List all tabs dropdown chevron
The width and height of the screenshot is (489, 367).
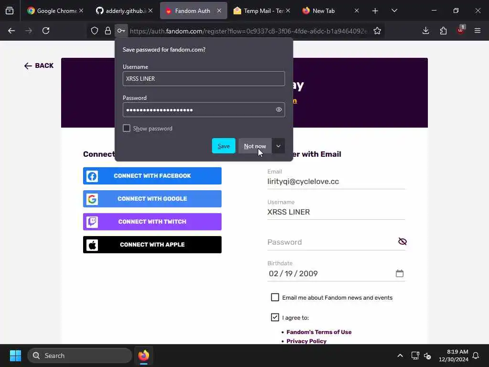click(x=394, y=11)
